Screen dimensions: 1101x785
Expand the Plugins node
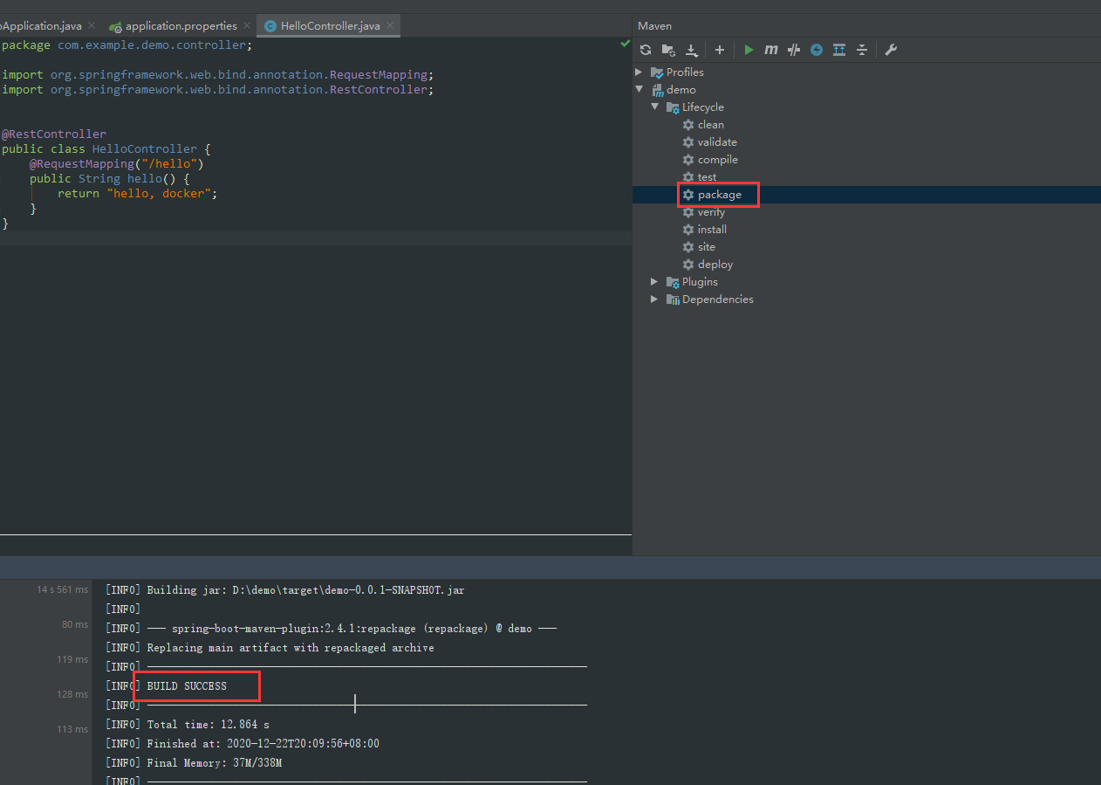pos(655,281)
